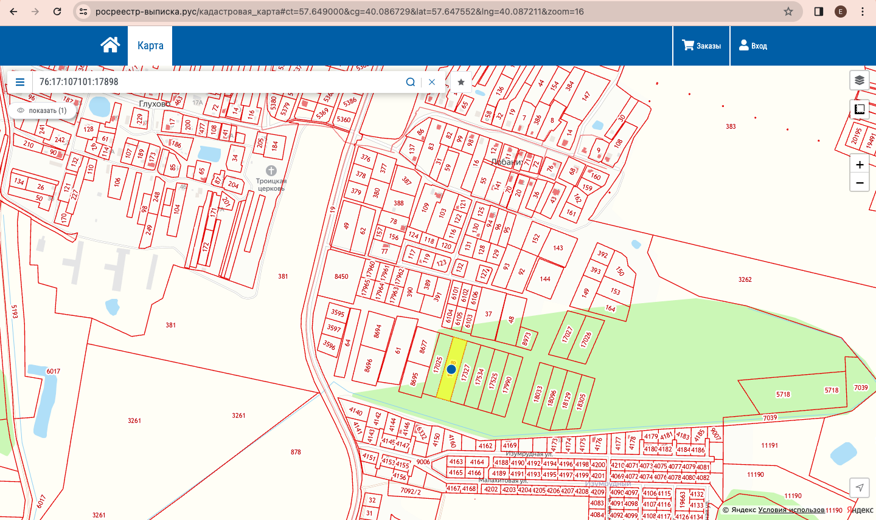Activate the ruler measurement tool
Image resolution: width=876 pixels, height=520 pixels.
(859, 109)
